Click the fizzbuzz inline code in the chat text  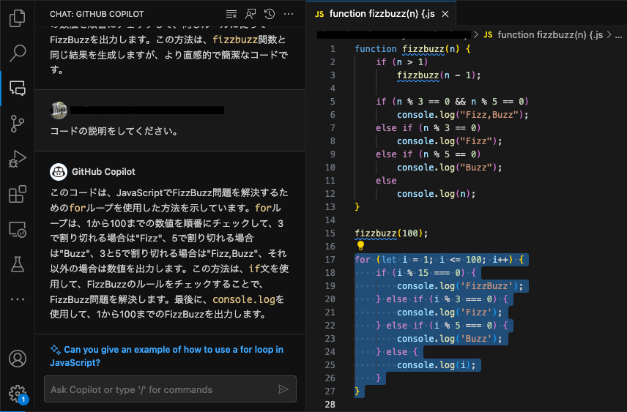pos(235,40)
